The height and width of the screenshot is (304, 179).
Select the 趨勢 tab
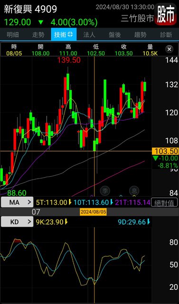[x=140, y=35]
